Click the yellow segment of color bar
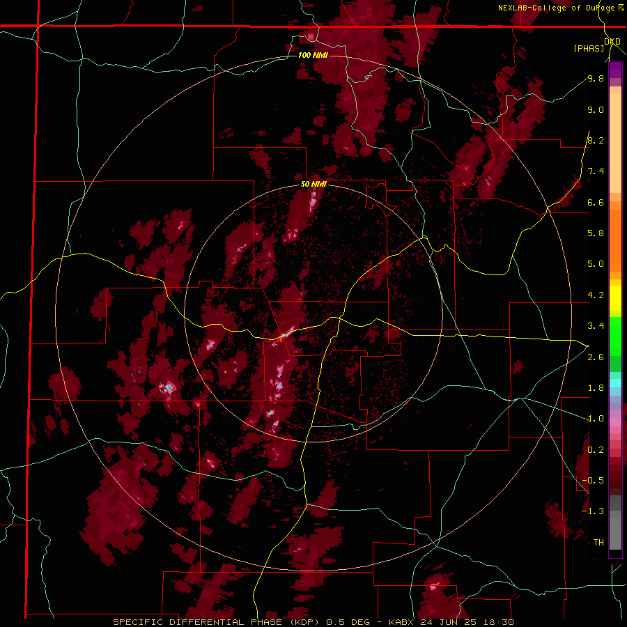627x627 pixels. coord(615,298)
